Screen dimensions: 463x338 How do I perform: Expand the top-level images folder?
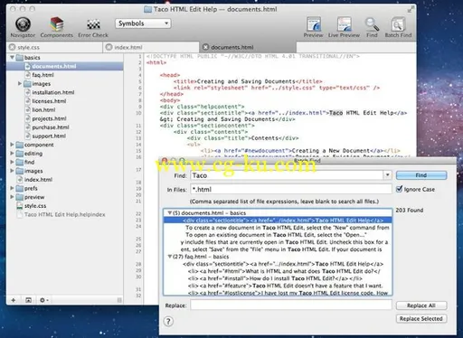tap(12, 171)
